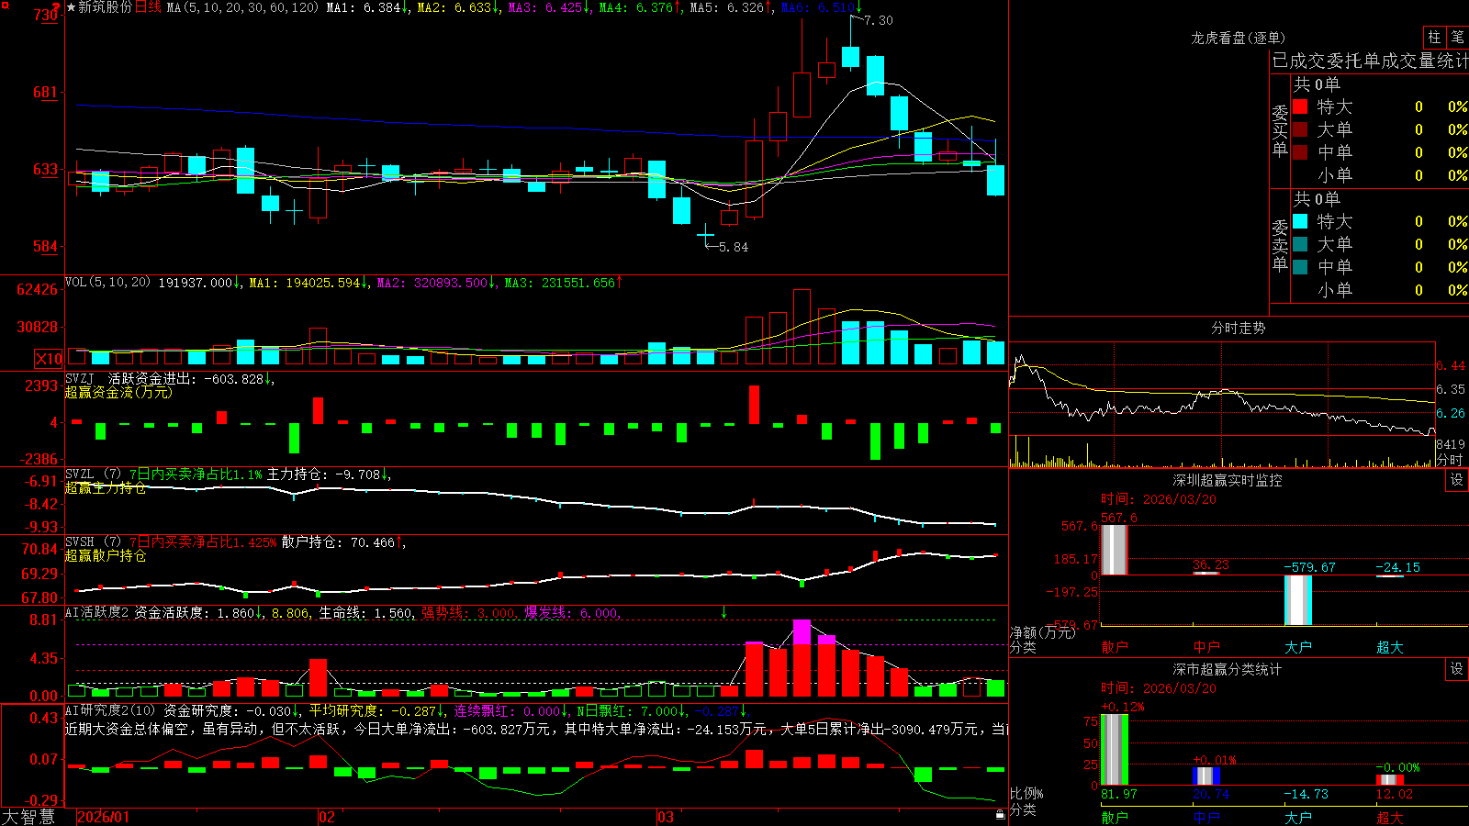Click the tallest red volume bar
1469x826 pixels.
coord(802,327)
